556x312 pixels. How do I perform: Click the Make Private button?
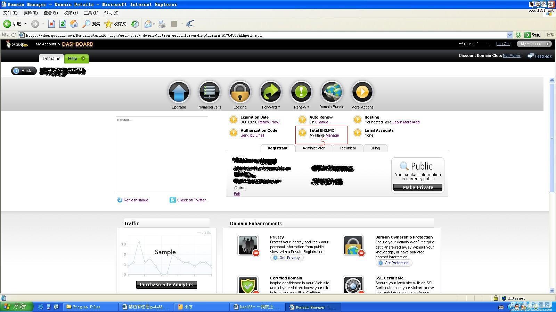tap(418, 187)
